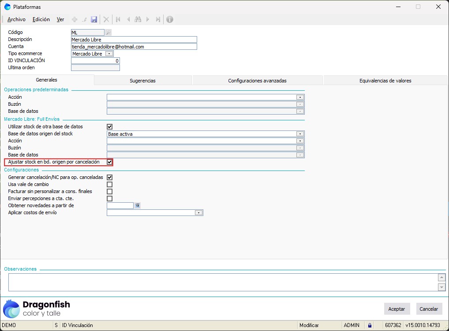Click the delete X icon in toolbar

106,19
